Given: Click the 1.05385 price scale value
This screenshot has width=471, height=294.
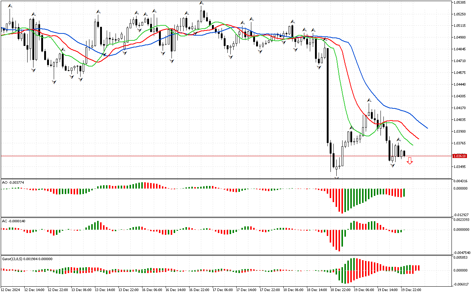Looking at the screenshot, I should tap(460, 3).
